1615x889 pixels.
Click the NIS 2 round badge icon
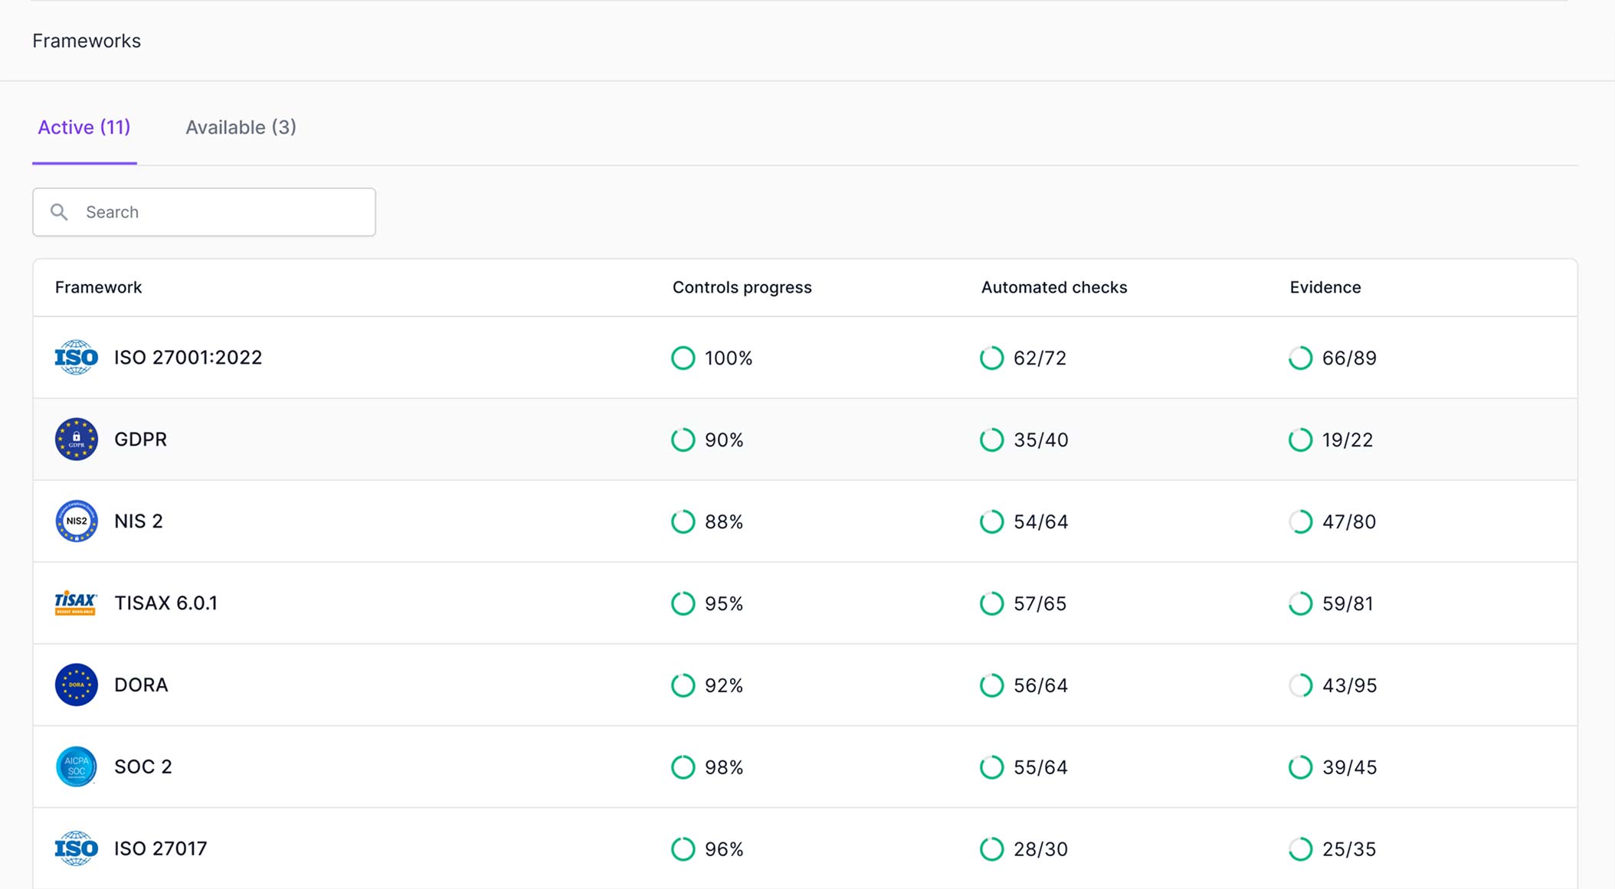[76, 521]
